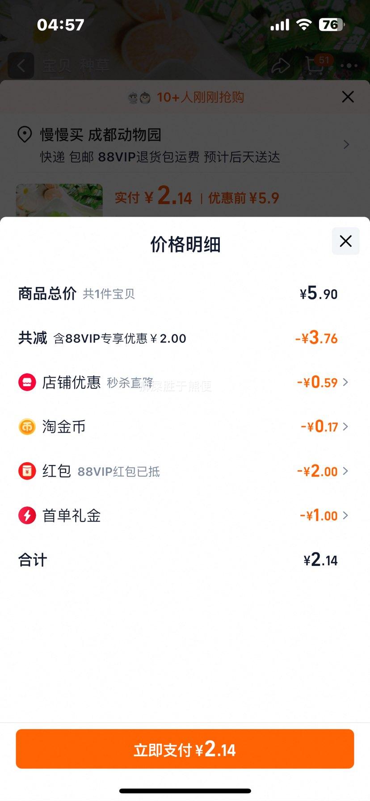Close the 价格明细 price detail sheet
This screenshot has width=370, height=801.
(x=345, y=241)
